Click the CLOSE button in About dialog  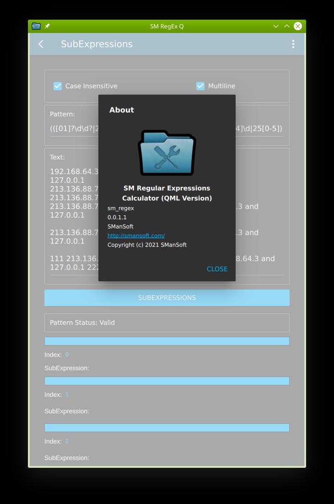[x=217, y=268]
